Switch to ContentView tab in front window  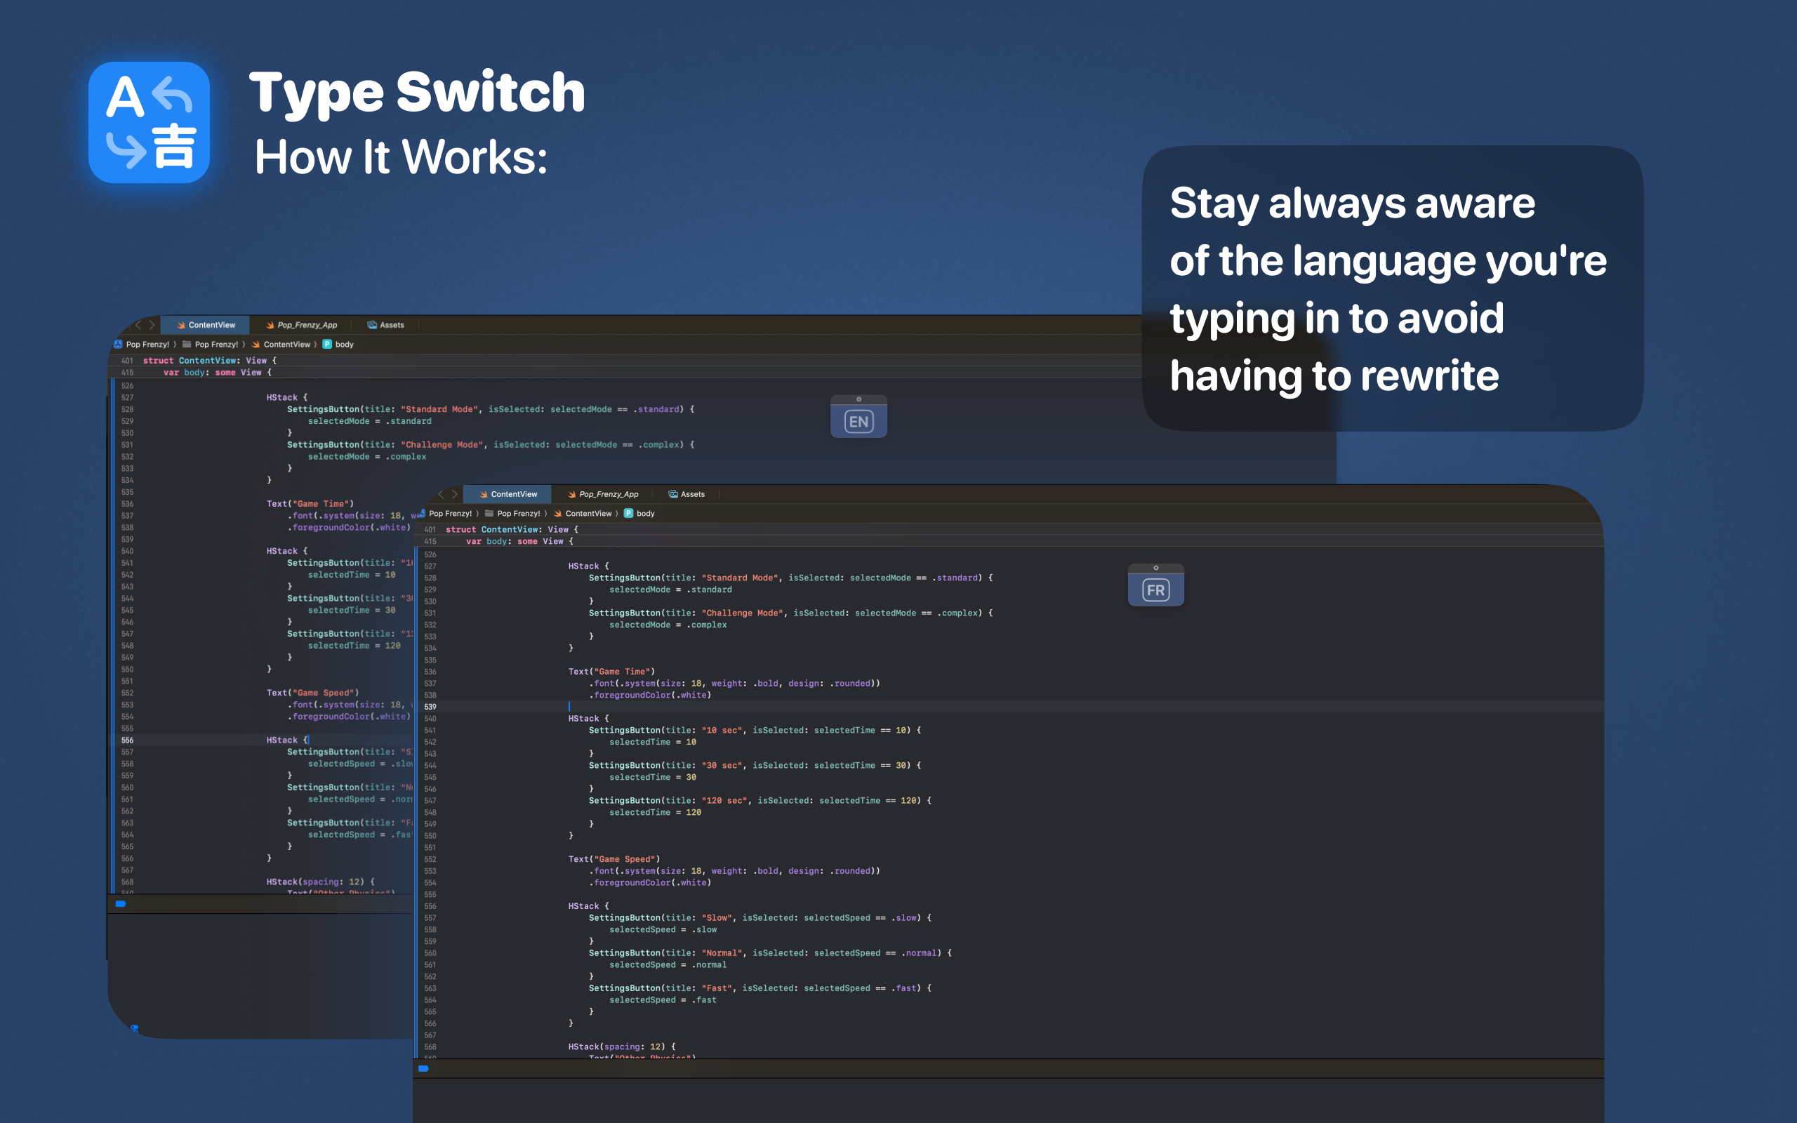point(508,494)
